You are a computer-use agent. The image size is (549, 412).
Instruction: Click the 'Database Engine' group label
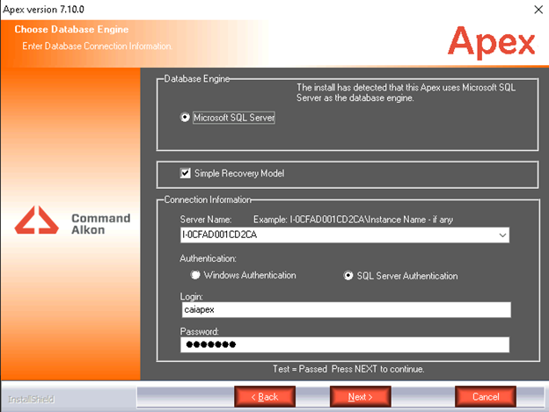coord(197,79)
